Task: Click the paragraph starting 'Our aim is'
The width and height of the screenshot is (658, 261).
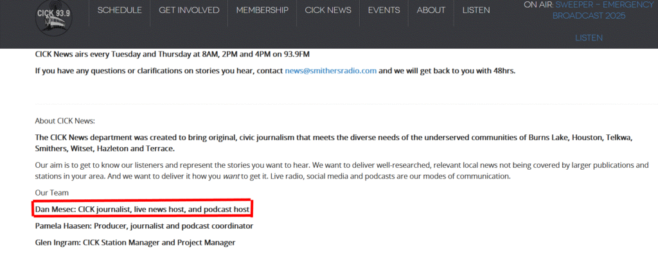Action: 342,170
